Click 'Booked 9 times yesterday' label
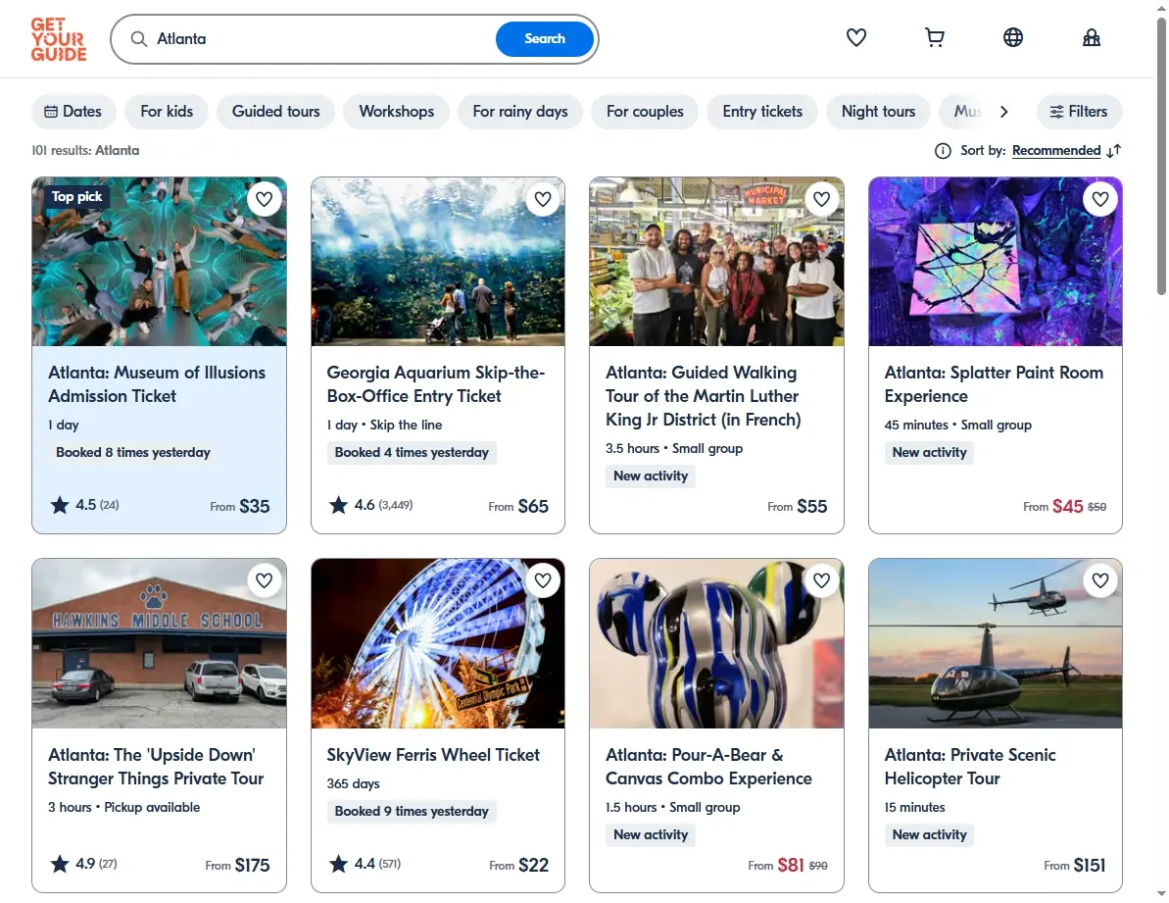Screen dimensions: 1169x903 [x=412, y=811]
